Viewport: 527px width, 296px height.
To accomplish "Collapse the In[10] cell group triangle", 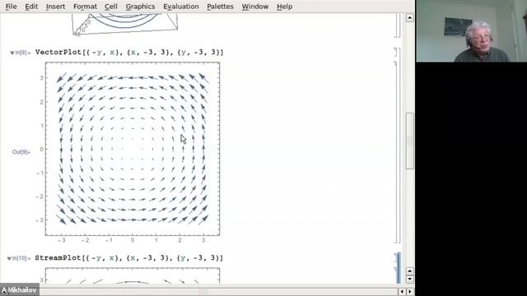I will tap(9, 258).
